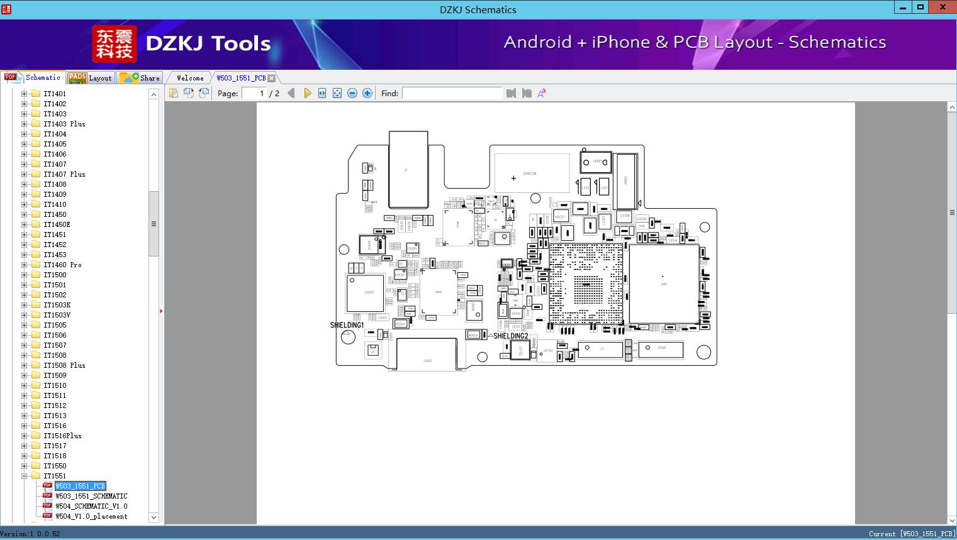Open W504_SCHEMATIC_V1.0 file
957x540 pixels.
coord(91,506)
